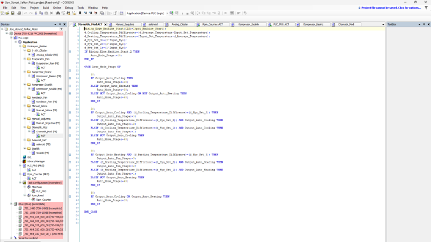Create a new project with toolbar icon
Screen dimensions: 431x242
tap(3, 13)
